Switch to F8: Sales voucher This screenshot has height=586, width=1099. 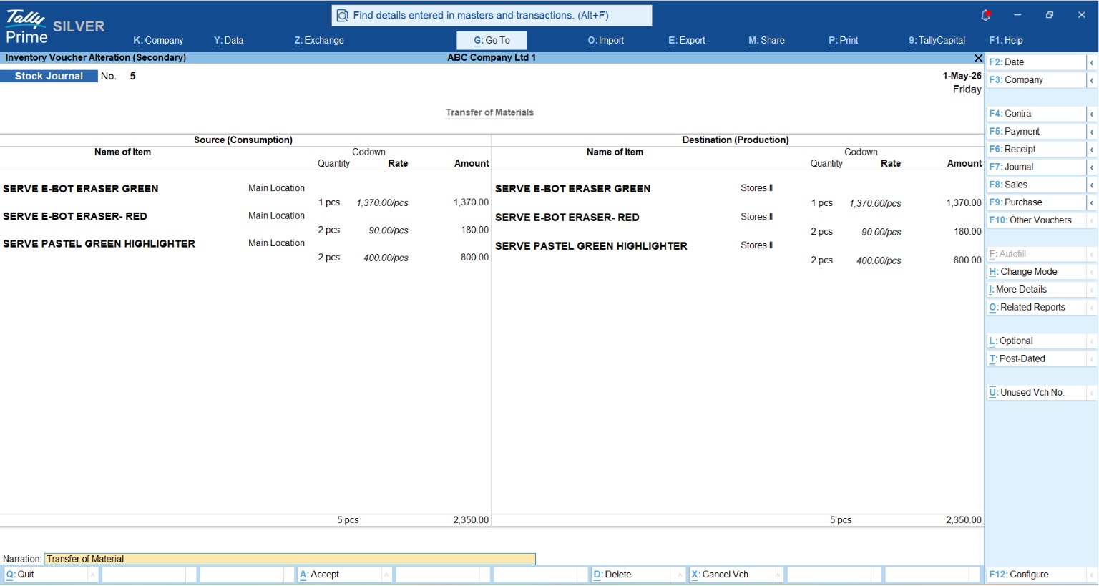click(1036, 185)
